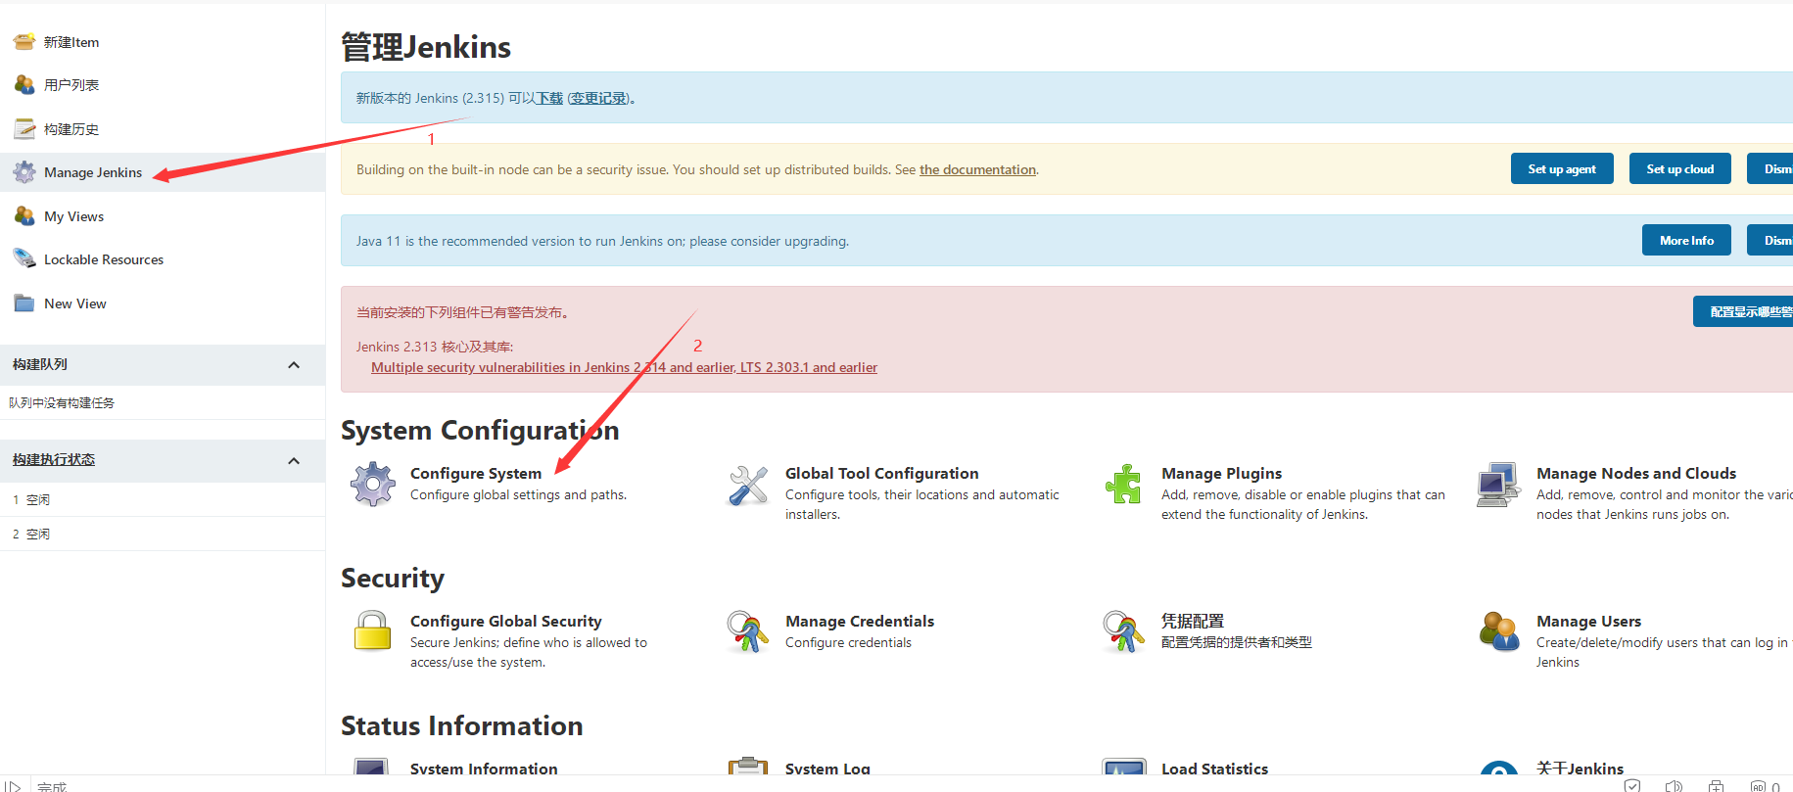This screenshot has width=1793, height=792.
Task: Select executor row "1 空闲"
Action: [163, 499]
